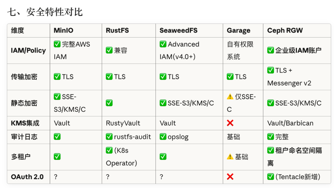
Task: Click the red X in Garage's OAuth 2.0 row
Action: [x=230, y=177]
